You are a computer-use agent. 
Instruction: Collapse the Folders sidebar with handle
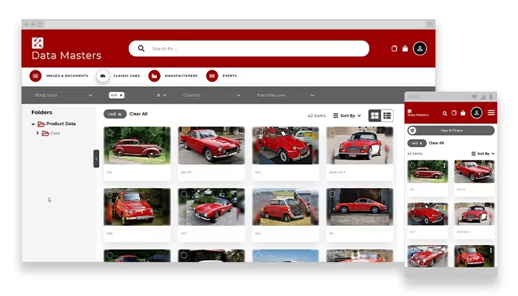pos(96,159)
